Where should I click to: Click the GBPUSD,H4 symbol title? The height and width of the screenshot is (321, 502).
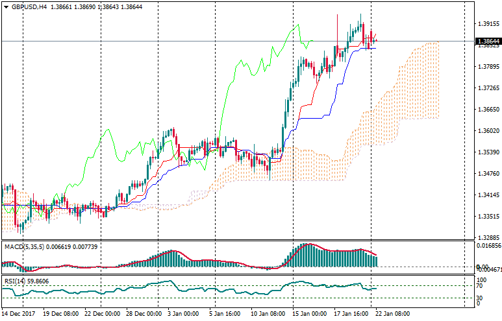(29, 6)
